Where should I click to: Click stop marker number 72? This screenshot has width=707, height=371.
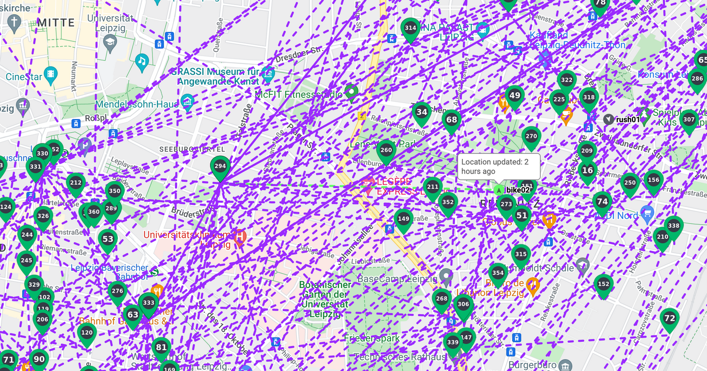click(x=669, y=319)
